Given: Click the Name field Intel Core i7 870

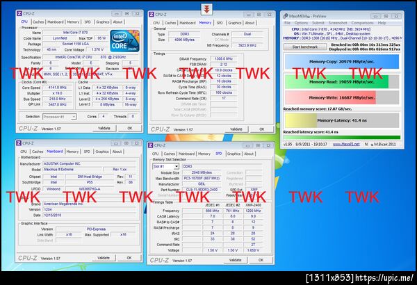Looking at the screenshot, I should 75,33.
